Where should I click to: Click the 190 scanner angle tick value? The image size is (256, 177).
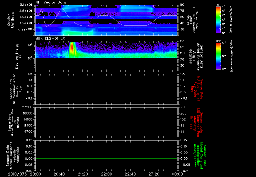[183, 41]
